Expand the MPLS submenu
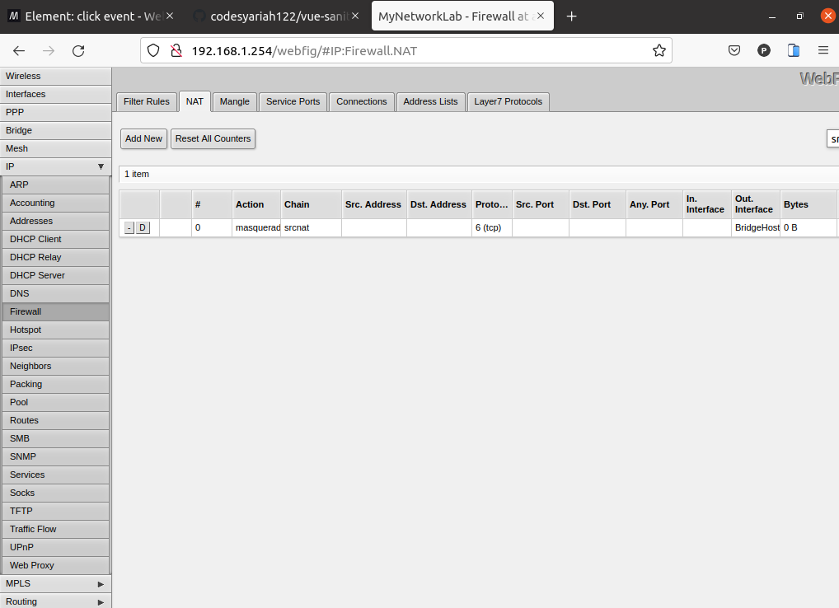839x608 pixels. (101, 584)
